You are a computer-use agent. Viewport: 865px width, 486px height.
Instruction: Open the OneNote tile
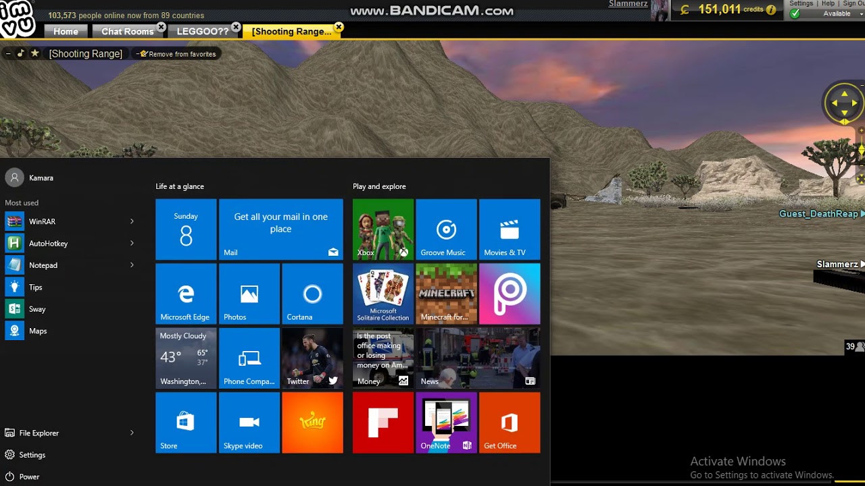tap(446, 423)
